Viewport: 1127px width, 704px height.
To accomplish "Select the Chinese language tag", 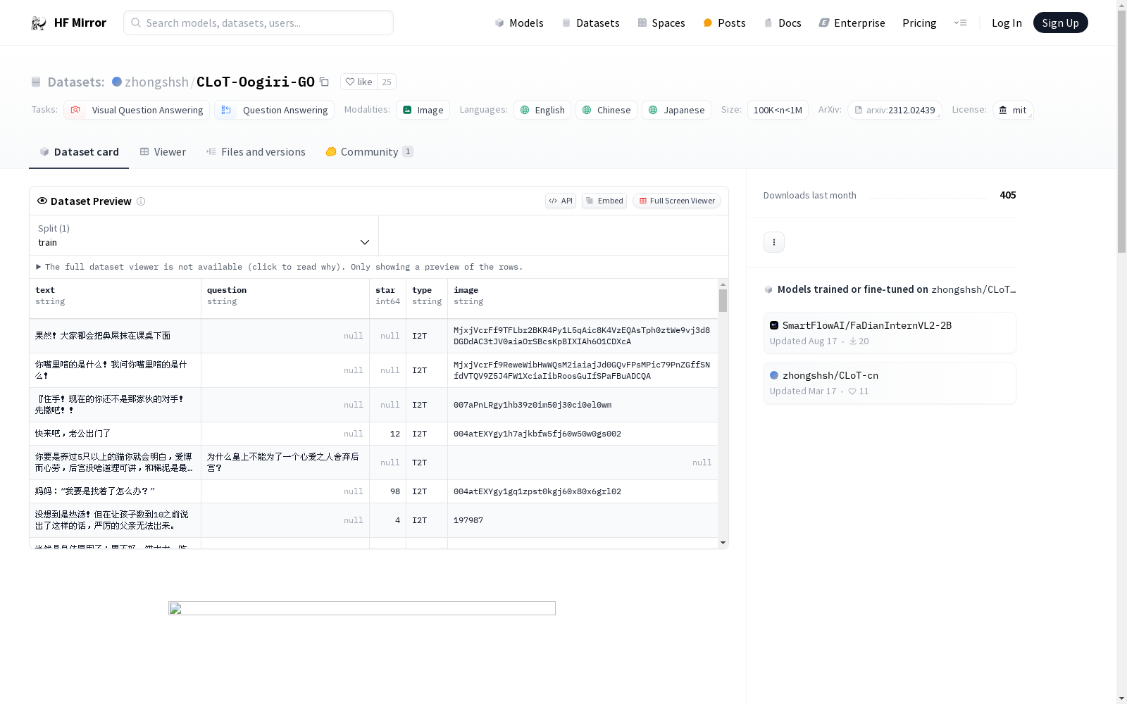I will 606,110.
